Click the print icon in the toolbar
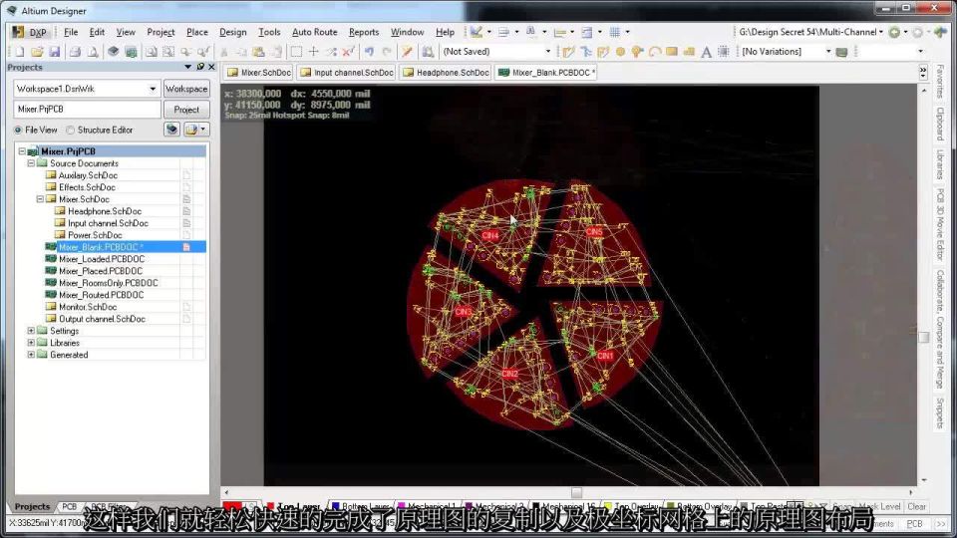 tap(75, 52)
